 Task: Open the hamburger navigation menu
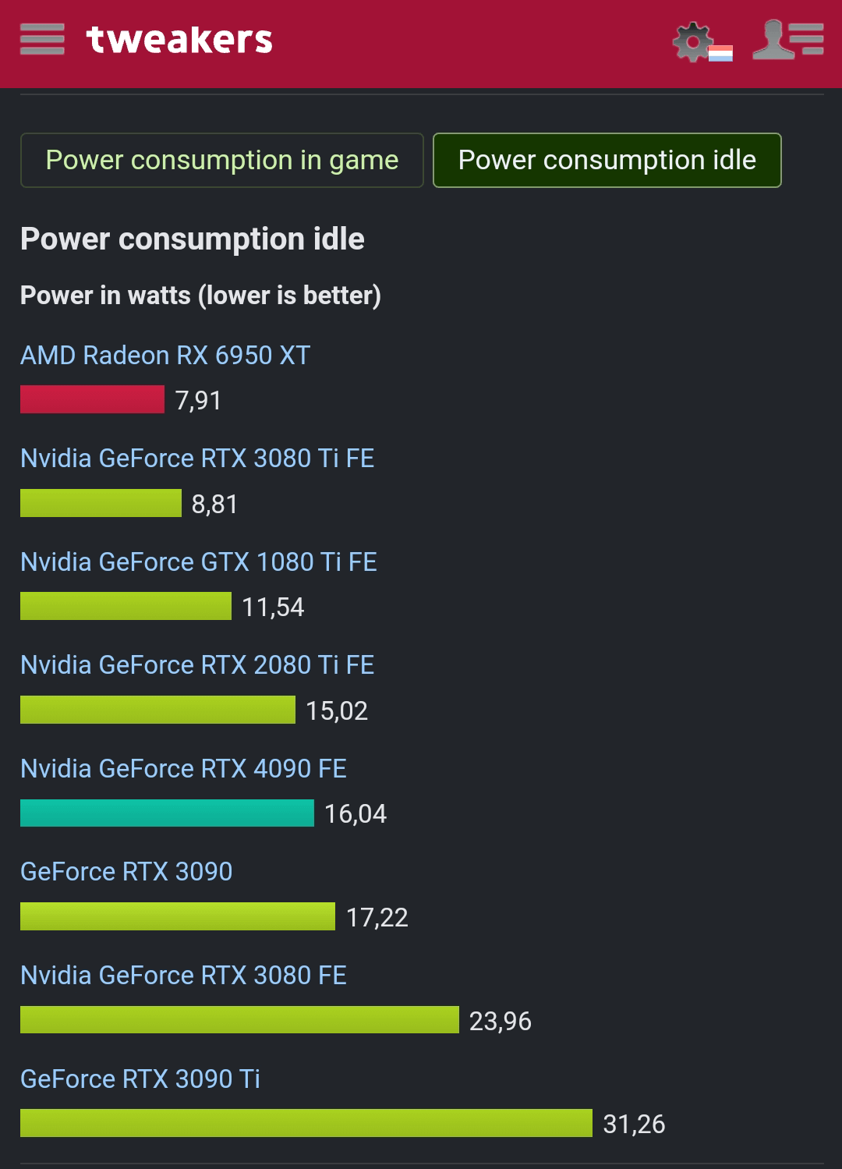coord(42,39)
